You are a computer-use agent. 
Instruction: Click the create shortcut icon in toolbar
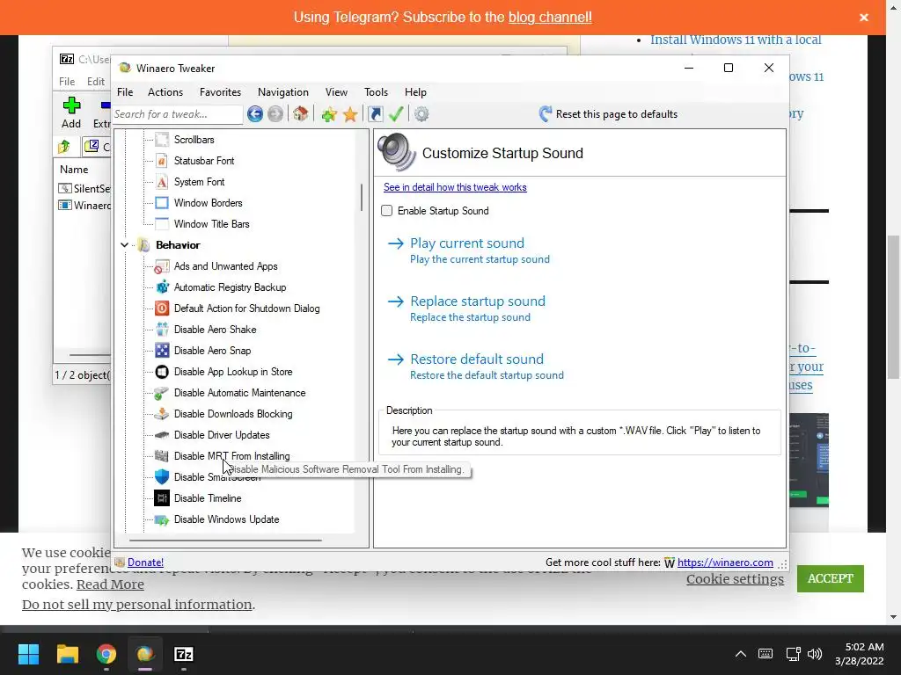click(375, 113)
